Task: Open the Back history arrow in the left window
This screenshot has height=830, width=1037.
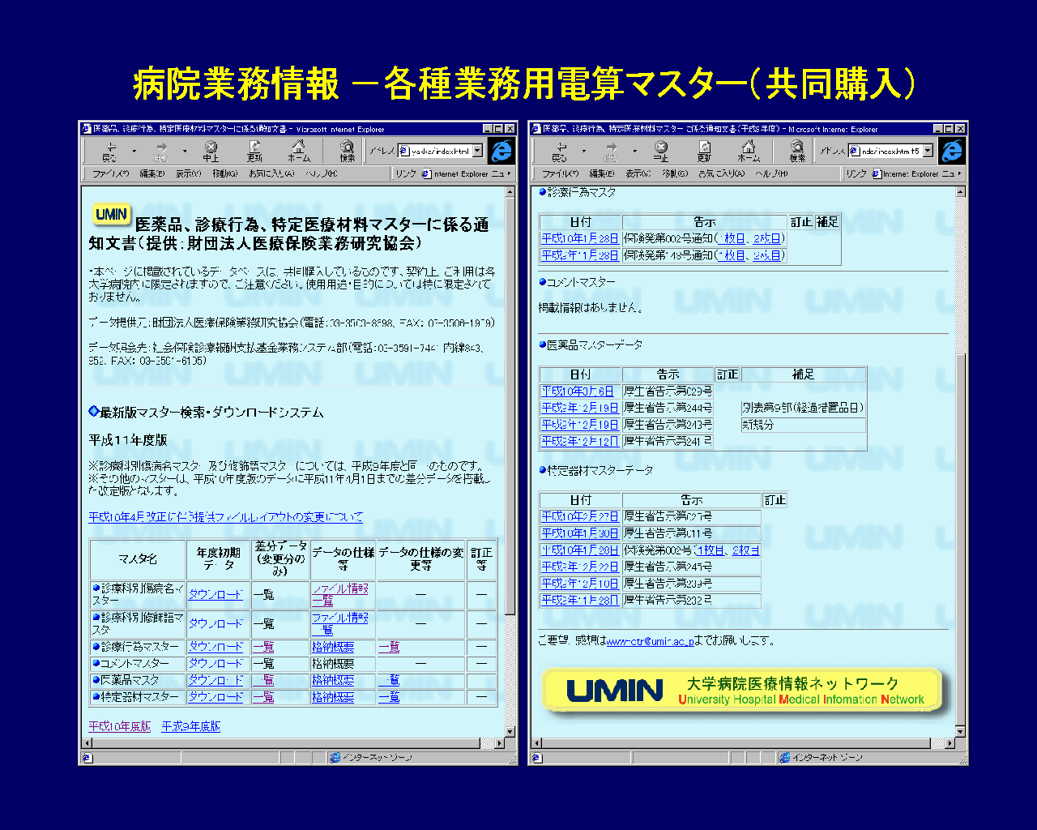Action: (134, 151)
